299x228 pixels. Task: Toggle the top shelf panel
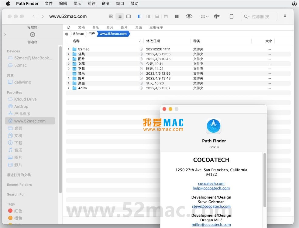tap(166, 16)
